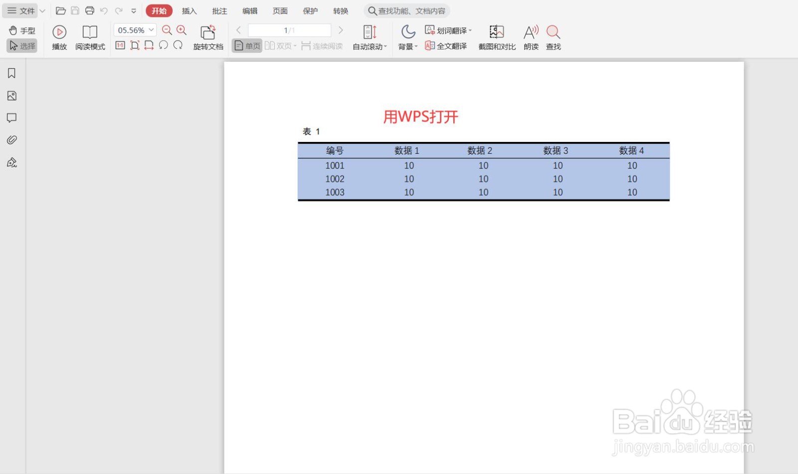This screenshot has height=474, width=798.
Task: Click the 表 1 caption
Action: (311, 131)
